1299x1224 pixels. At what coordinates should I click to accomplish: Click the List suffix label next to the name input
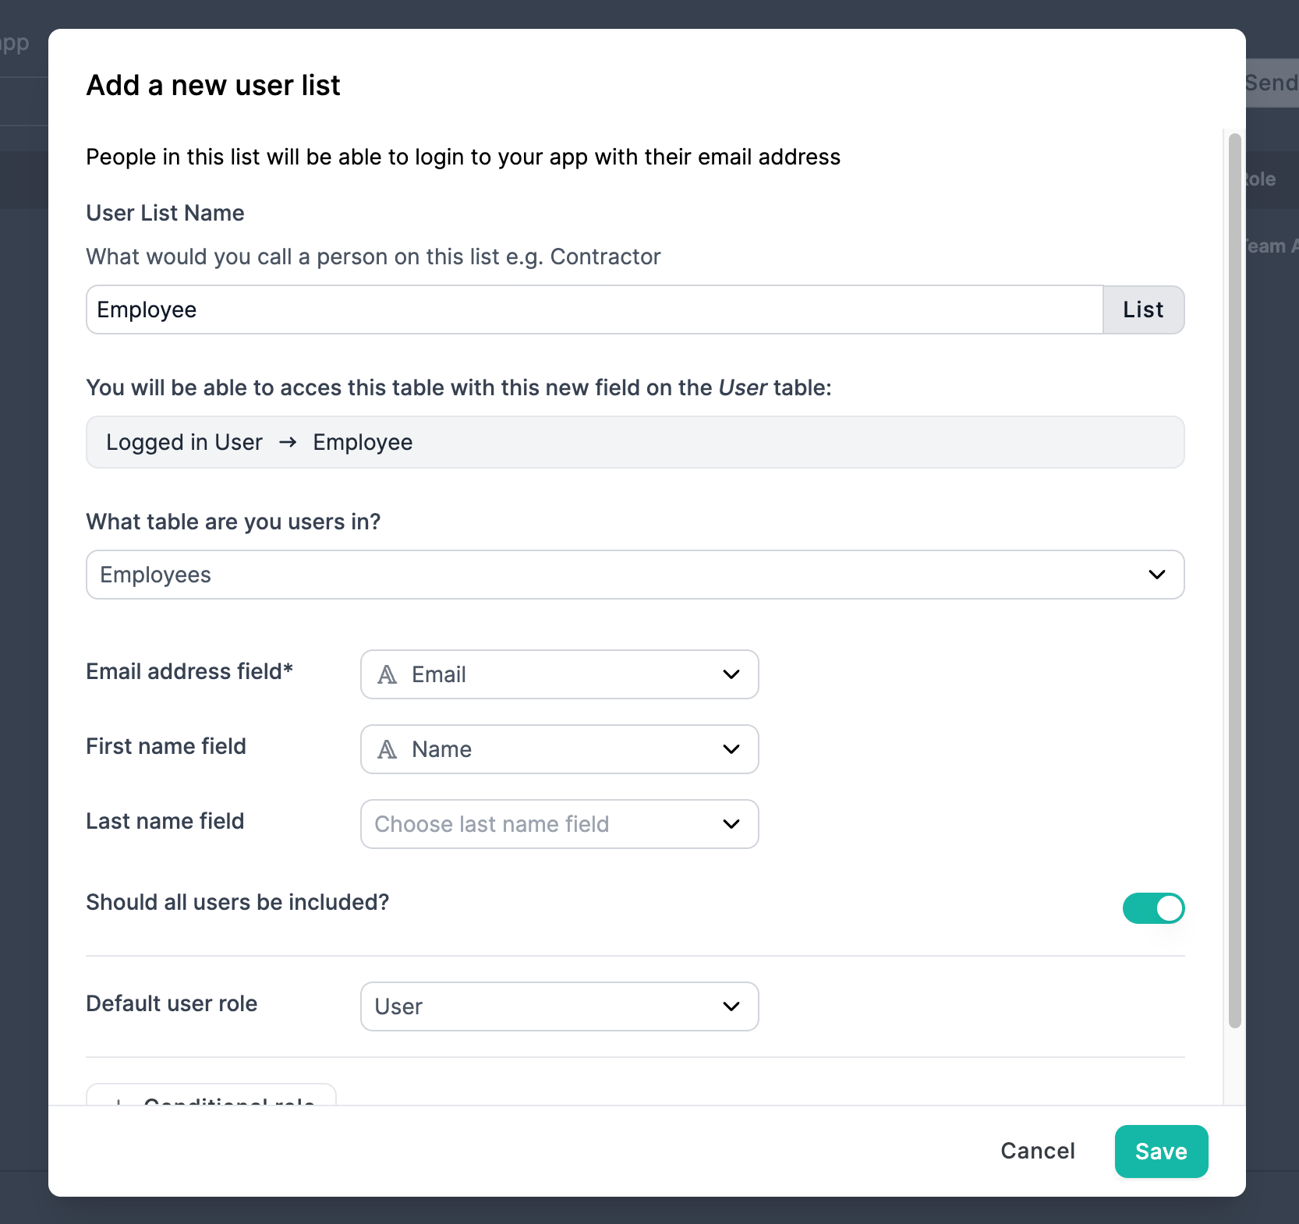pyautogui.click(x=1144, y=310)
